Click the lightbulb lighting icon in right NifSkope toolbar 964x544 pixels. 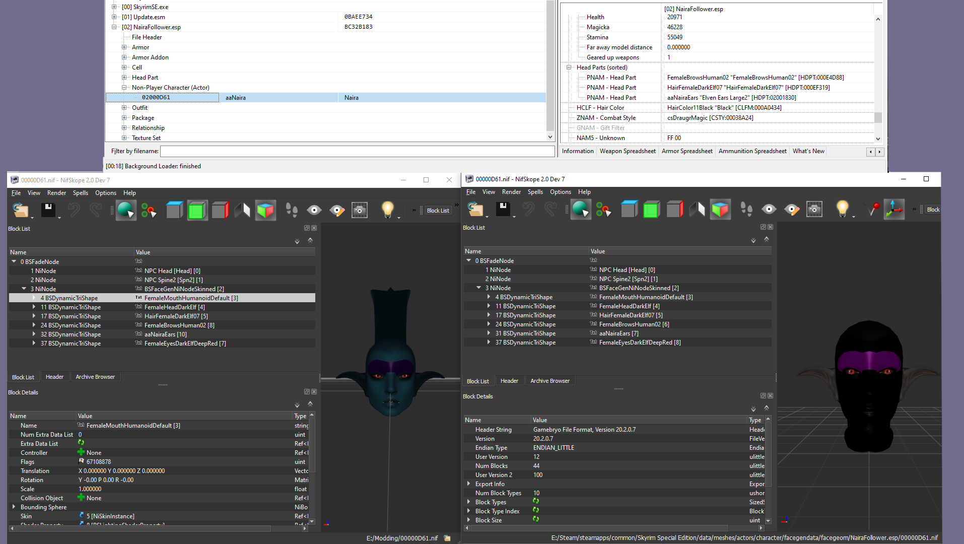pos(842,209)
